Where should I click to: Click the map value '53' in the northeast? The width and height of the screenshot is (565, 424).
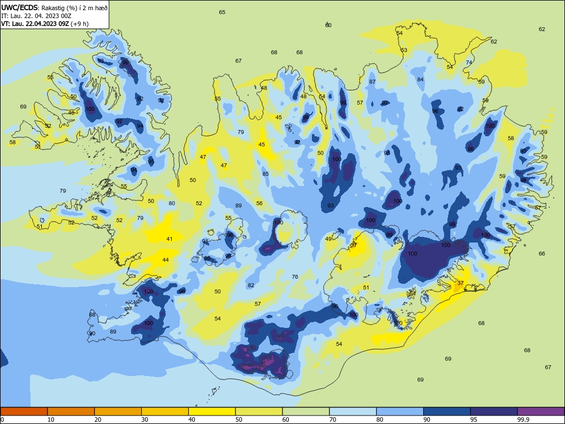(404, 50)
